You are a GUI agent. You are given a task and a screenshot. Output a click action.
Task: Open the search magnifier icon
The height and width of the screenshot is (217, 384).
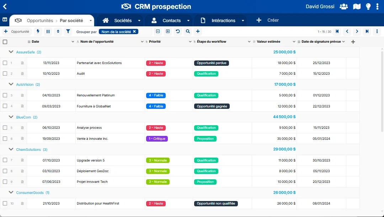tap(188, 31)
